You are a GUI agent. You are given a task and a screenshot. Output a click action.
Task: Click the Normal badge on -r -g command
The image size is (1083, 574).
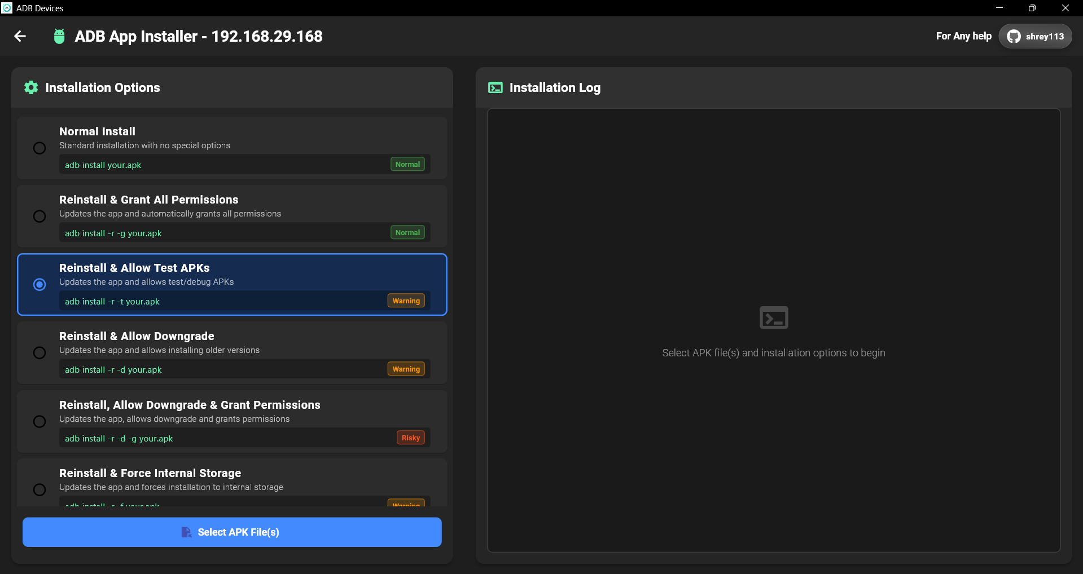[x=407, y=232]
